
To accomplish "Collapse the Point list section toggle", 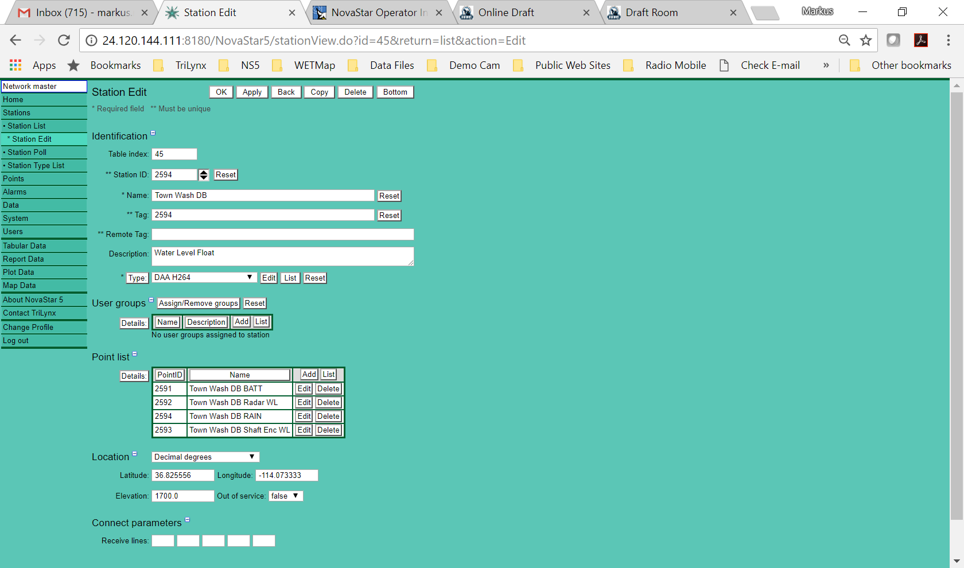I will [x=135, y=354].
